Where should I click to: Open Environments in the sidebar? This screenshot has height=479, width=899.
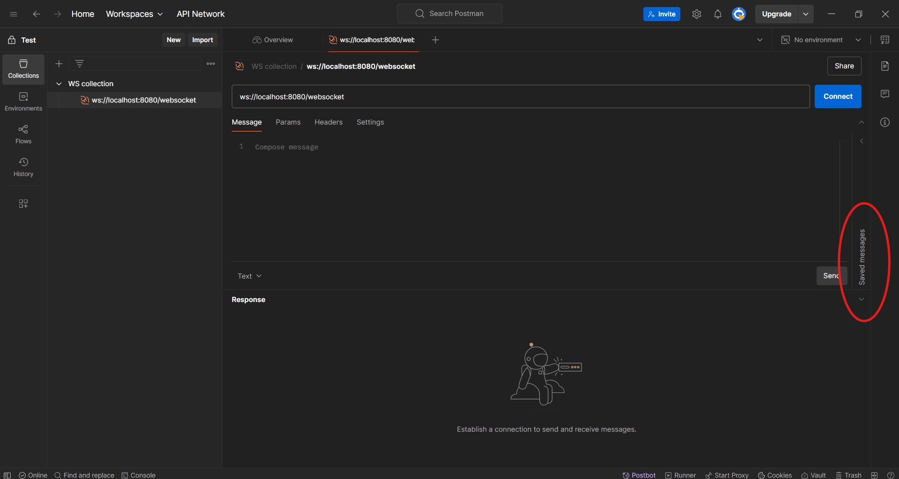(23, 102)
